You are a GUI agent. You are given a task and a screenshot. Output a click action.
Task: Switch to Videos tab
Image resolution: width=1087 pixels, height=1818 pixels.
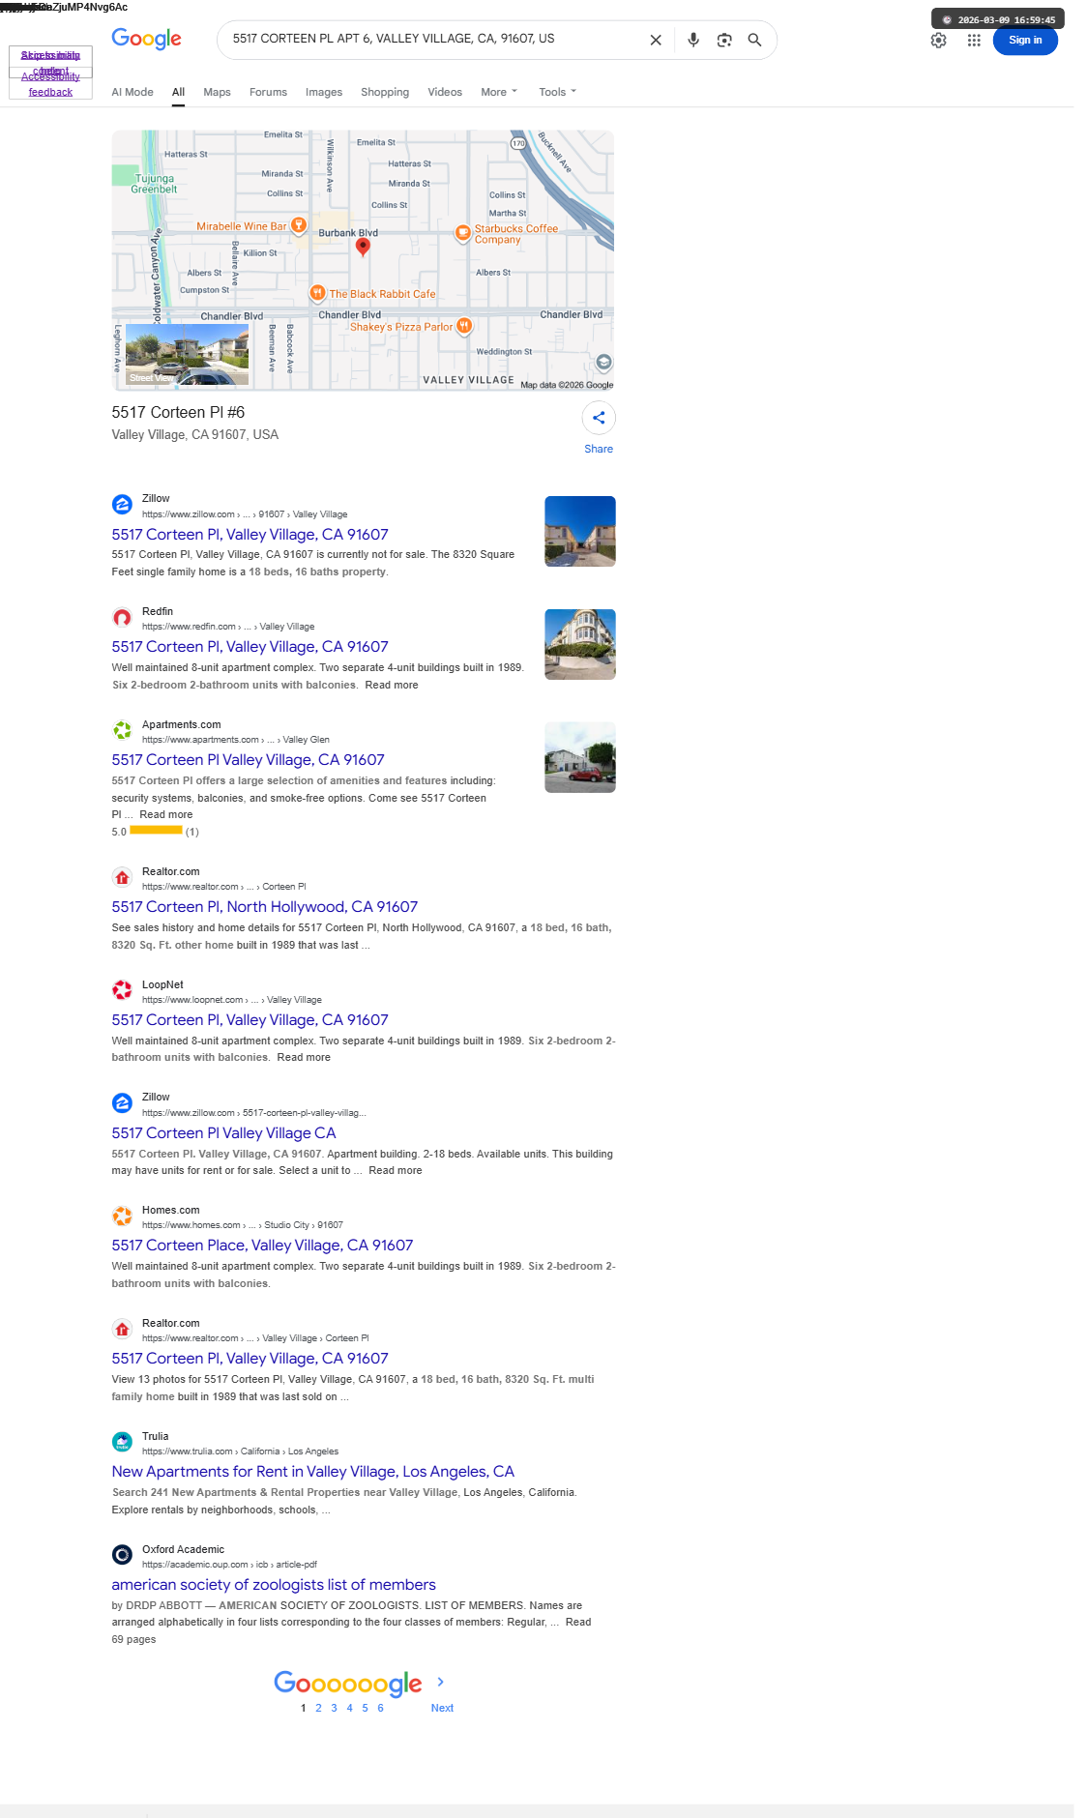445,92
